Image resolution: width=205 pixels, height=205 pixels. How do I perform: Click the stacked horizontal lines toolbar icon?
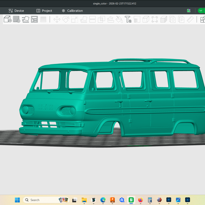[x=43, y=19]
